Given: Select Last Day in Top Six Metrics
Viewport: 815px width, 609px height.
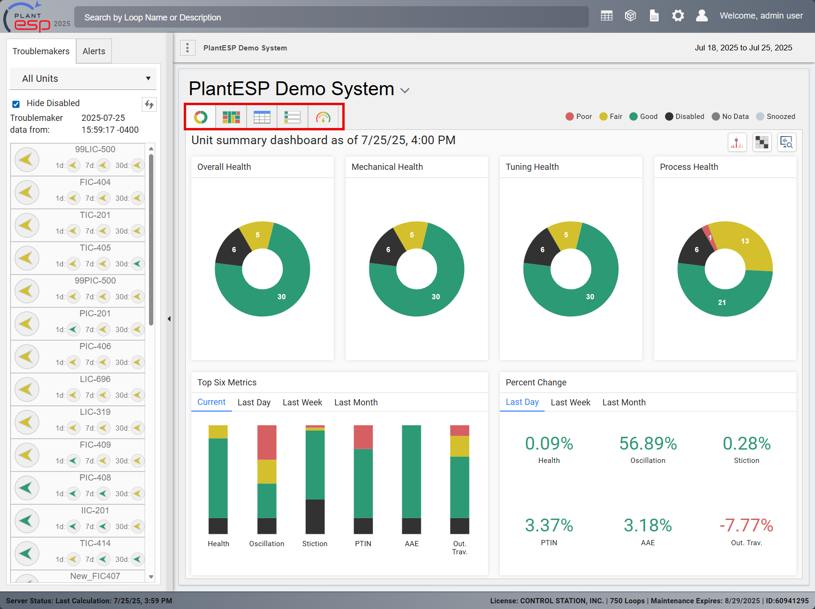Looking at the screenshot, I should pos(254,403).
